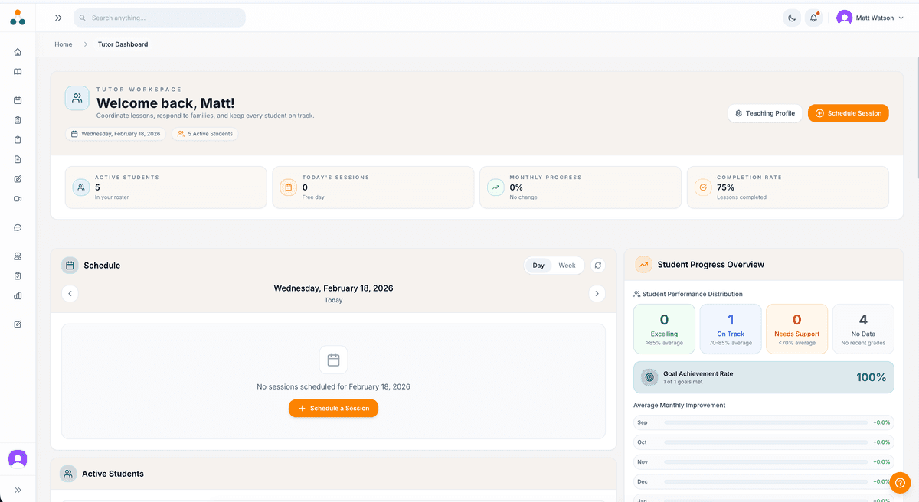Open the calendar icon in the sidebar
The image size is (919, 502).
(x=17, y=99)
